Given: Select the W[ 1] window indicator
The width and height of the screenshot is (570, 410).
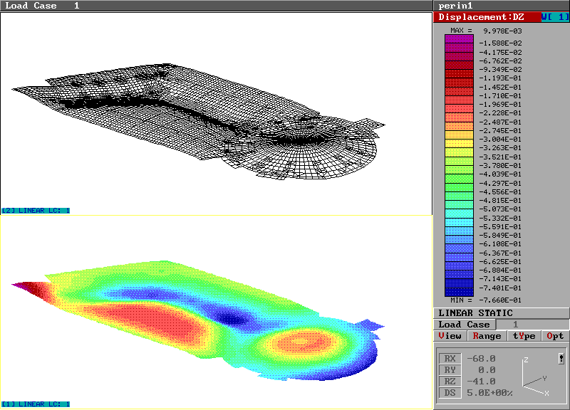Looking at the screenshot, I should (554, 17).
